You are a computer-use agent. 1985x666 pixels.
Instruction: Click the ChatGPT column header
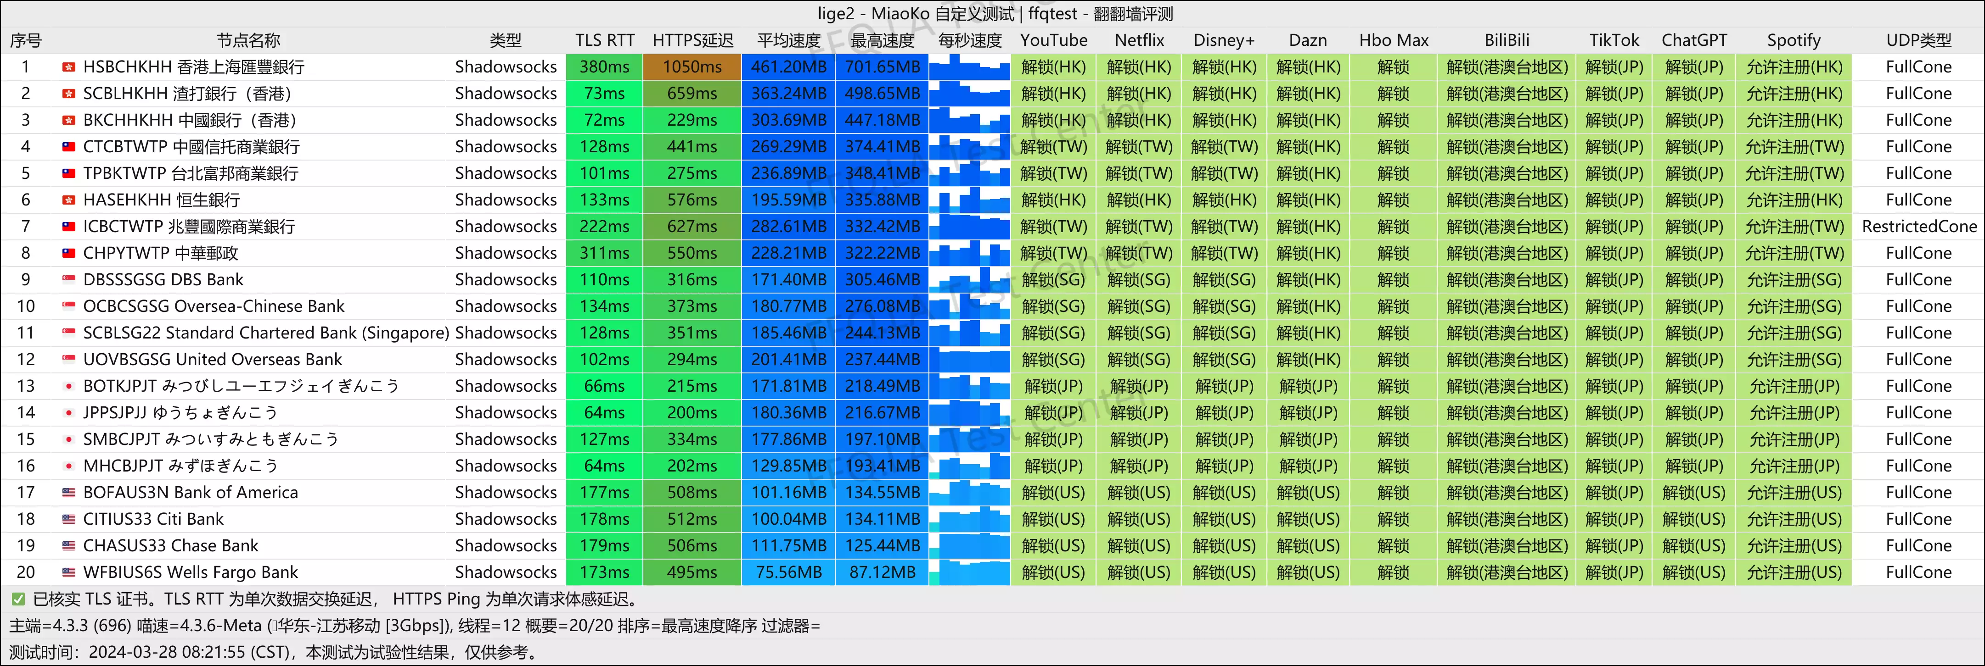[x=1694, y=40]
